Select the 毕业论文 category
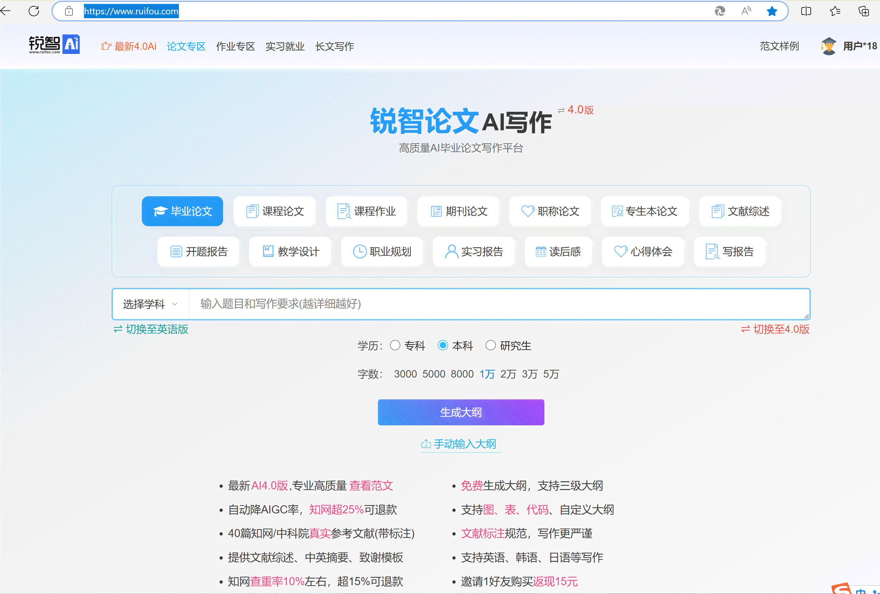The image size is (880, 594). [182, 211]
